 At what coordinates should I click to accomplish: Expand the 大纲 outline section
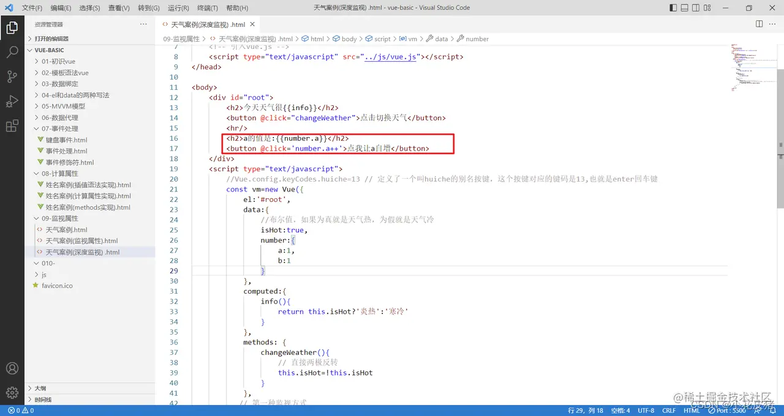[90, 388]
